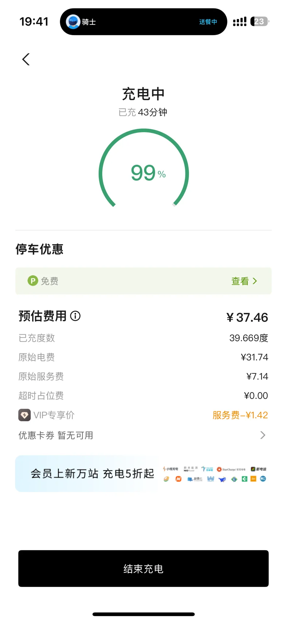
Task: Tap the 小桔充电 logo in the banner
Action: pos(171,469)
